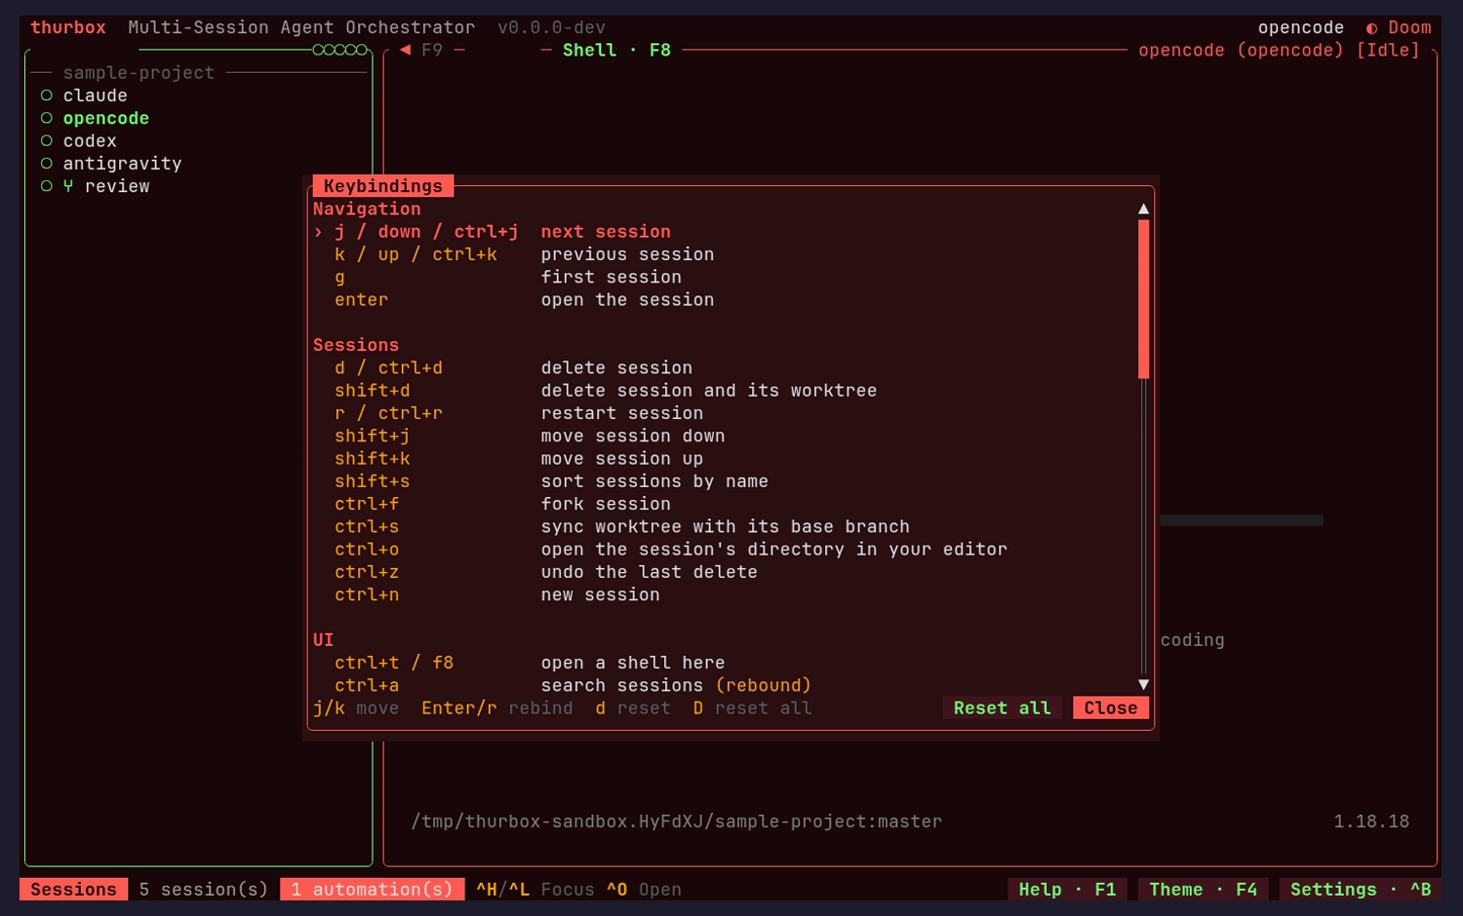Select 'undo the last delete' row
The image size is (1463, 916).
[x=724, y=572]
